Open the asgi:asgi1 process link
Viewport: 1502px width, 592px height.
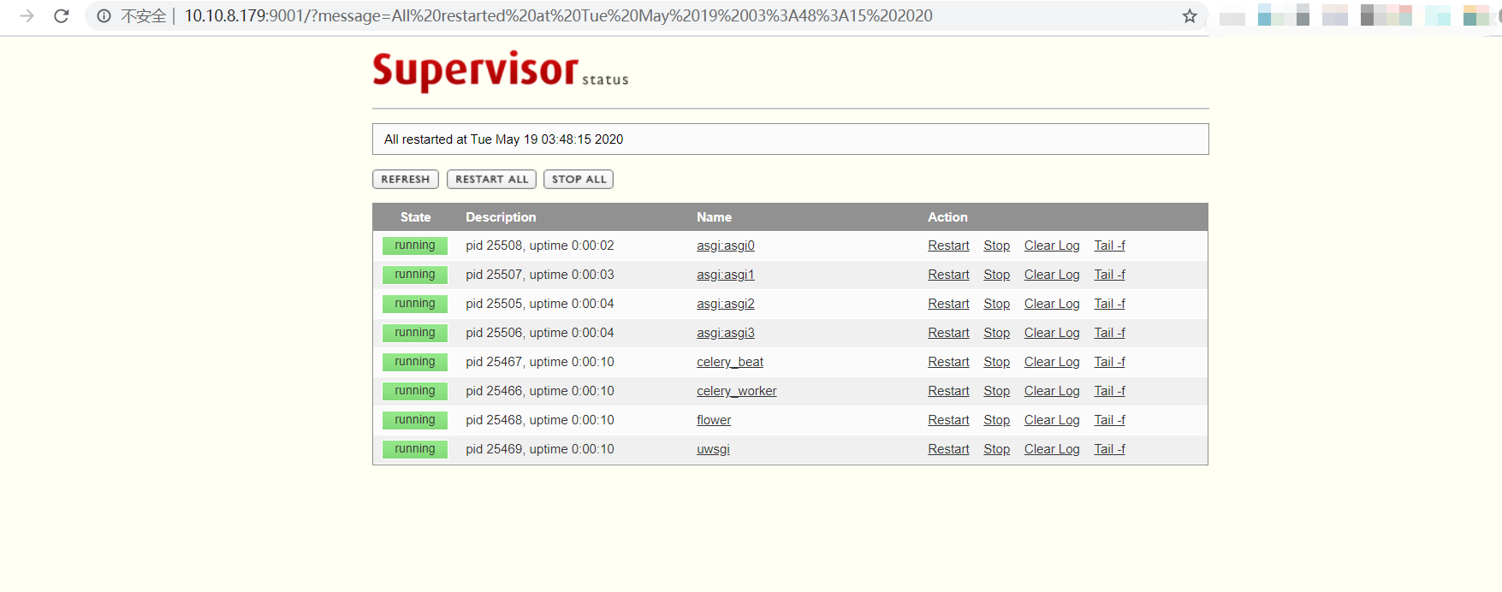[726, 275]
